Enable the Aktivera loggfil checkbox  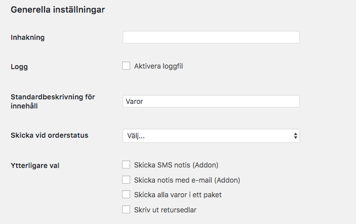pos(126,66)
